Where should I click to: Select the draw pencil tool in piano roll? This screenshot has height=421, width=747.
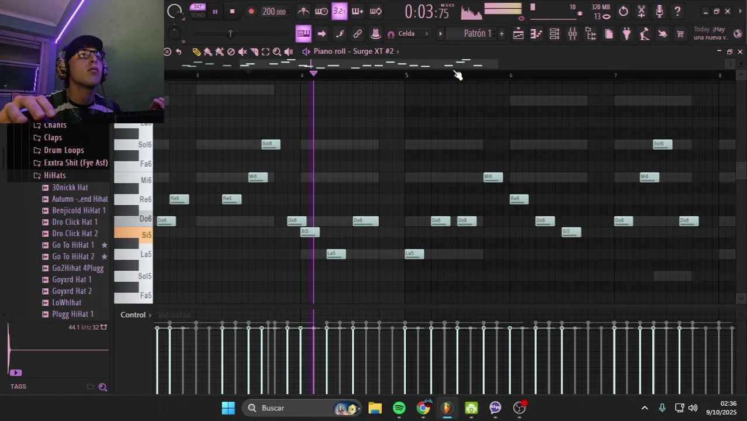click(x=196, y=51)
